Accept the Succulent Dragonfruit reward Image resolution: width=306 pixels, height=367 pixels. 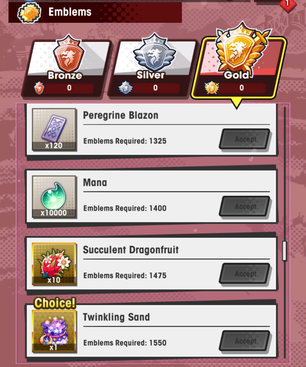245,273
